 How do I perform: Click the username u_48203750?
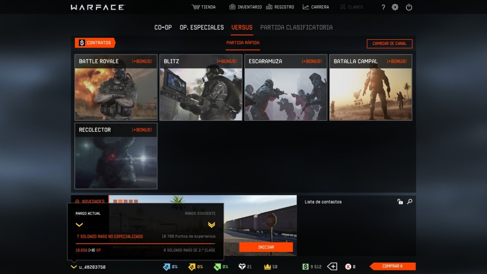[92, 267]
